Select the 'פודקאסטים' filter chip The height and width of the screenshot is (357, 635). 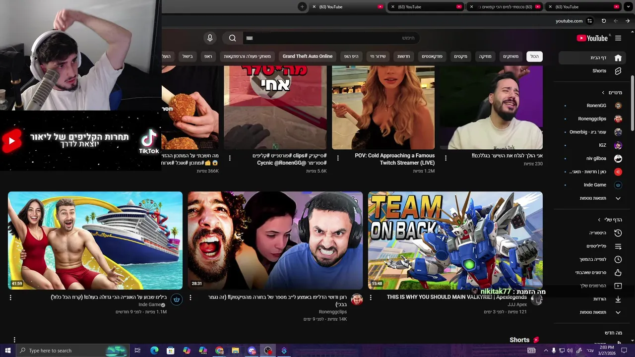(432, 57)
